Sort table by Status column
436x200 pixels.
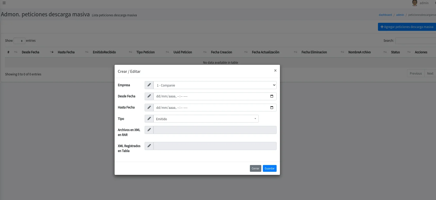click(395, 52)
